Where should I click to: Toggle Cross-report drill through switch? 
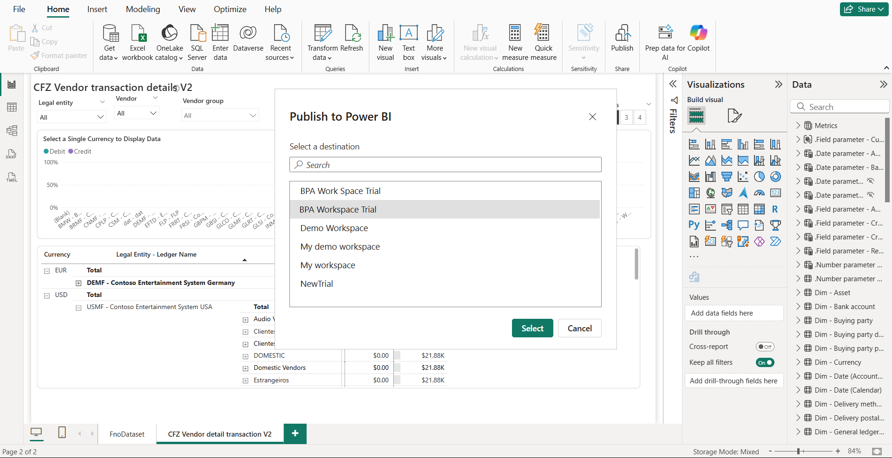(x=765, y=347)
